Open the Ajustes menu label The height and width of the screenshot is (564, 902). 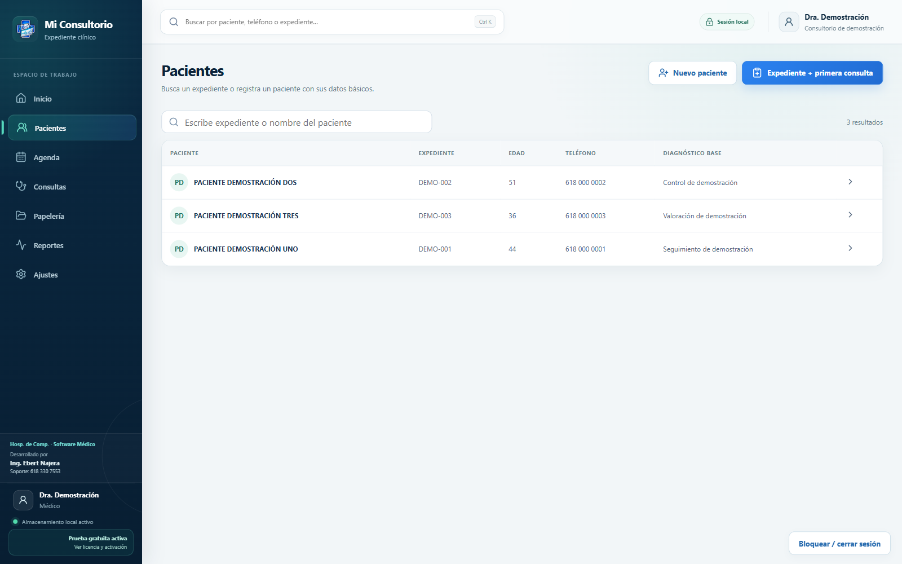[x=46, y=275]
